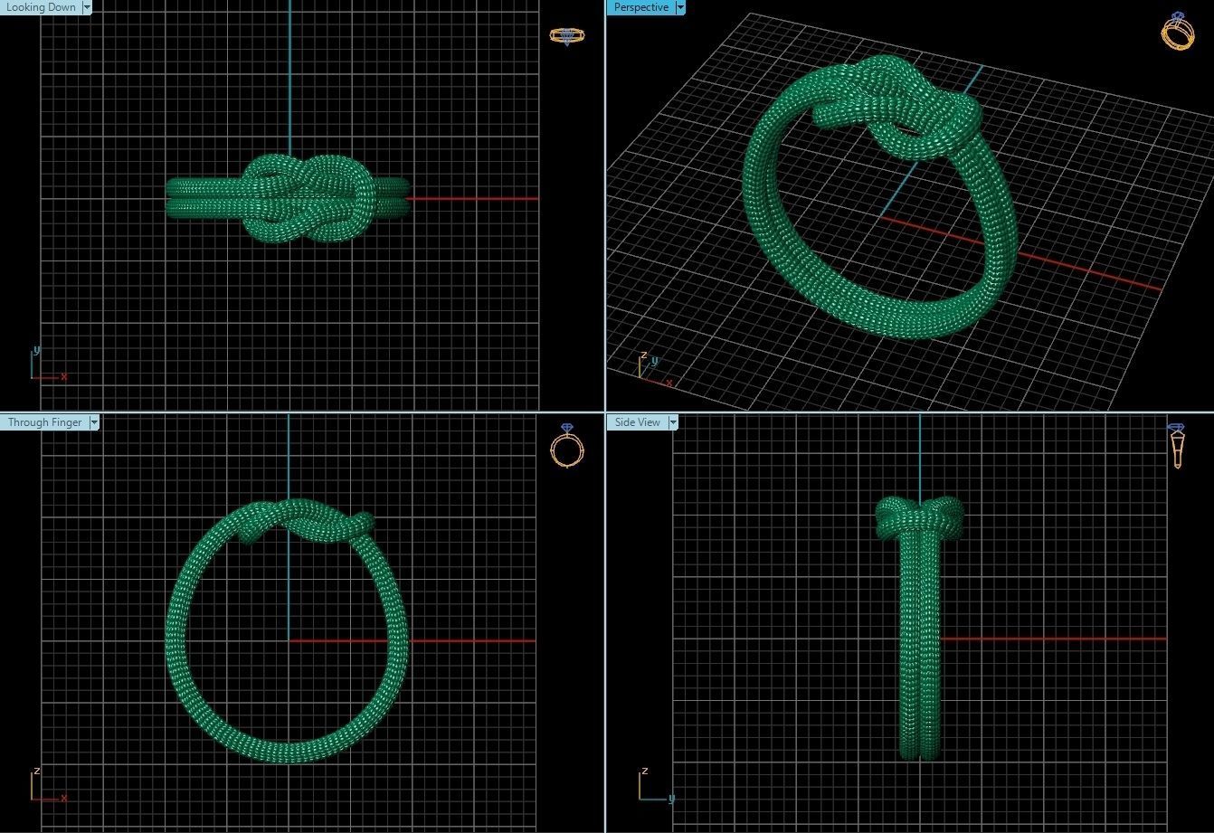Viewport: 1214px width, 833px height.
Task: Open the Perspective viewport dropdown arrow
Action: (x=681, y=7)
